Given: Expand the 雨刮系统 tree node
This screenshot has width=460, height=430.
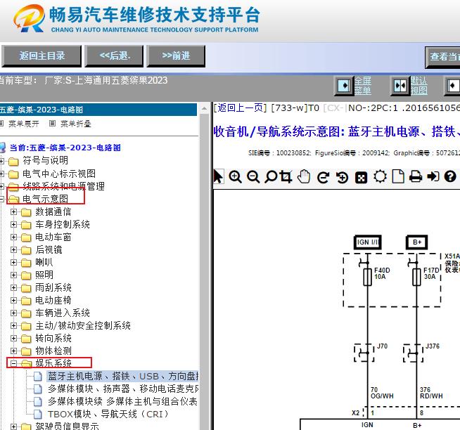Looking at the screenshot, I should click(x=13, y=287).
